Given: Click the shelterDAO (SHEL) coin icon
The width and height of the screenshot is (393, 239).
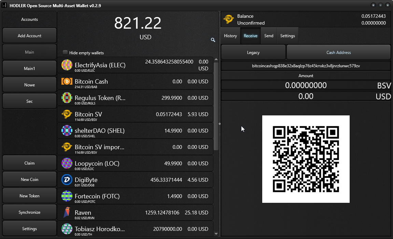Looking at the screenshot, I should (x=67, y=130).
